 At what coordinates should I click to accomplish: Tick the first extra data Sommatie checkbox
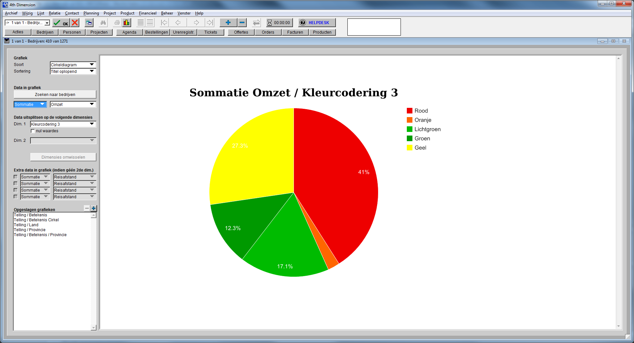click(x=16, y=177)
